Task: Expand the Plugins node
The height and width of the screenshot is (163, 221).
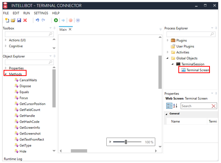Action: point(168,40)
